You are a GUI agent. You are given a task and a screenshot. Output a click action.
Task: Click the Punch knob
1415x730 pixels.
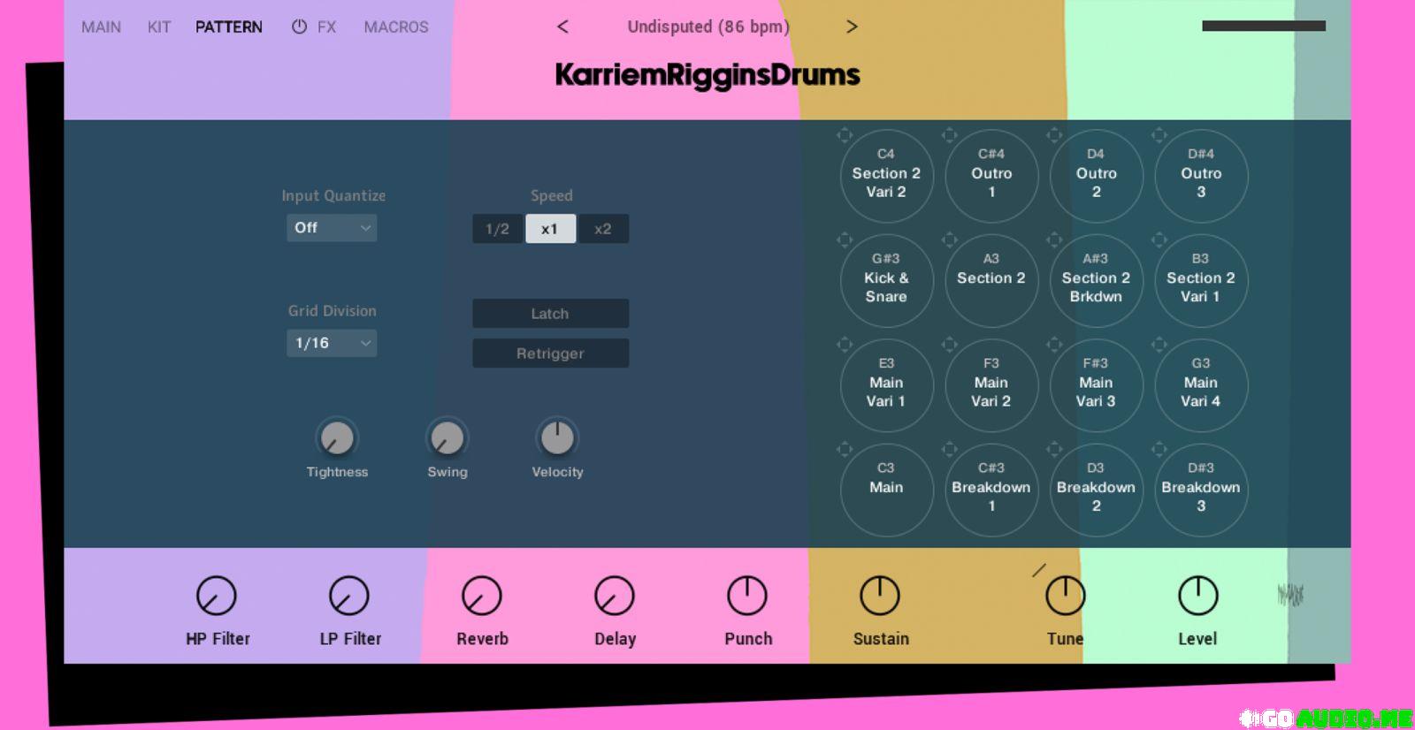tap(747, 596)
